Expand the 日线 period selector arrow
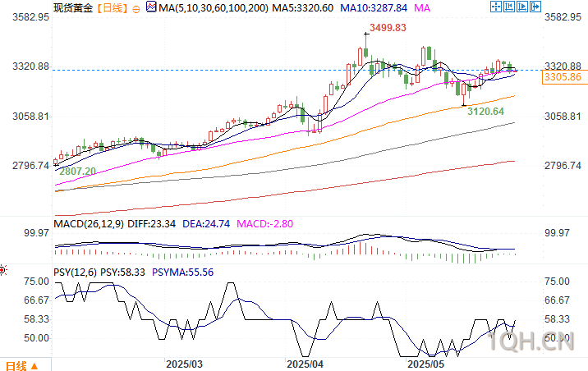588x371 pixels. pos(34,366)
